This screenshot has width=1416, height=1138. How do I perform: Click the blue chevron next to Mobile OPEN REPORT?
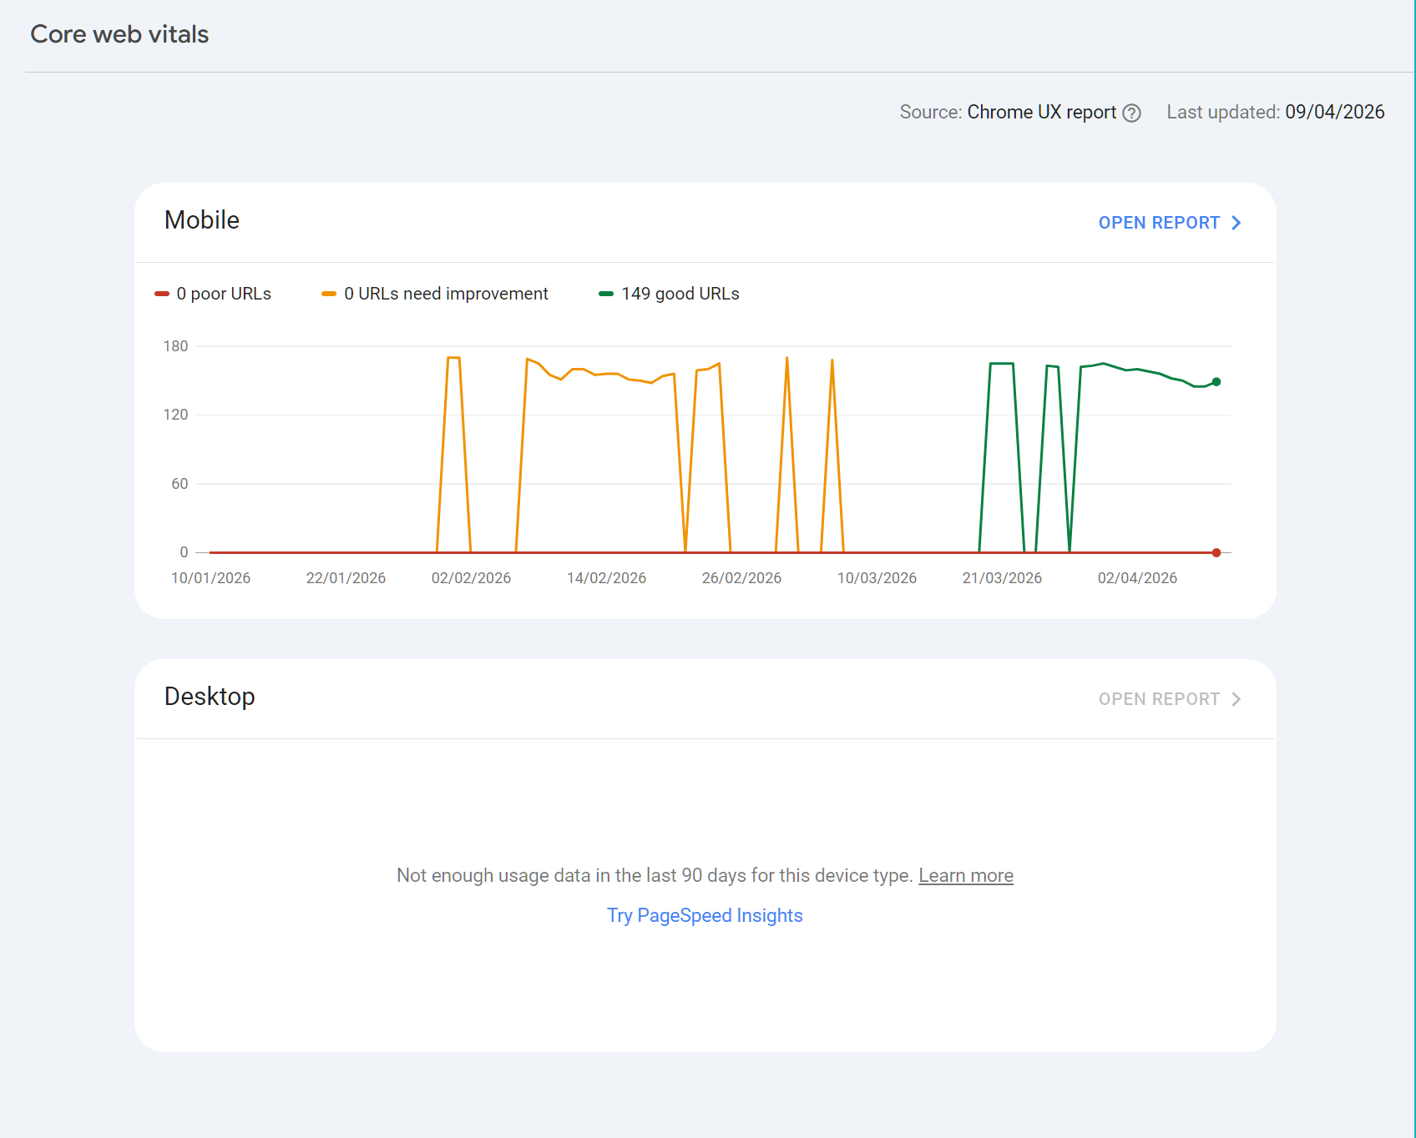pyautogui.click(x=1236, y=223)
